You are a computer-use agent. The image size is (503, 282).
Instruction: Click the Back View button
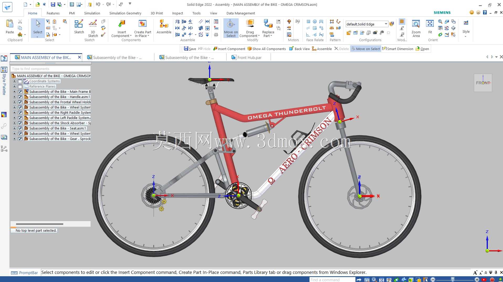300,49
